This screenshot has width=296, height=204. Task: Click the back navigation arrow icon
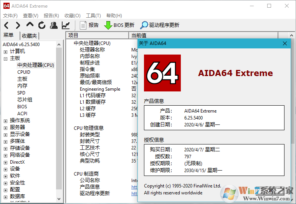tap(7, 25)
